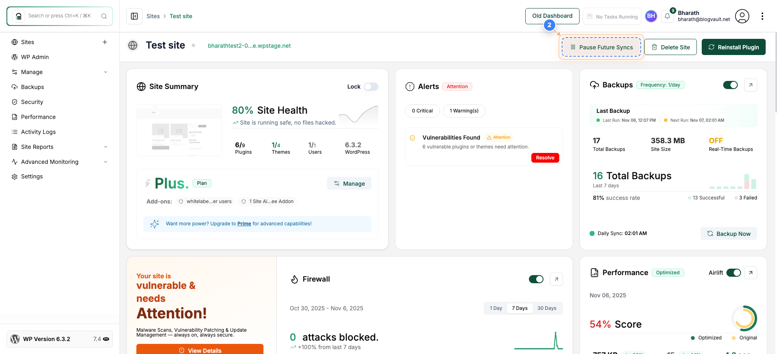Screen dimensions: 777x354
Task: Open the bharathtest2 wpstage.net site link
Action: (249, 46)
